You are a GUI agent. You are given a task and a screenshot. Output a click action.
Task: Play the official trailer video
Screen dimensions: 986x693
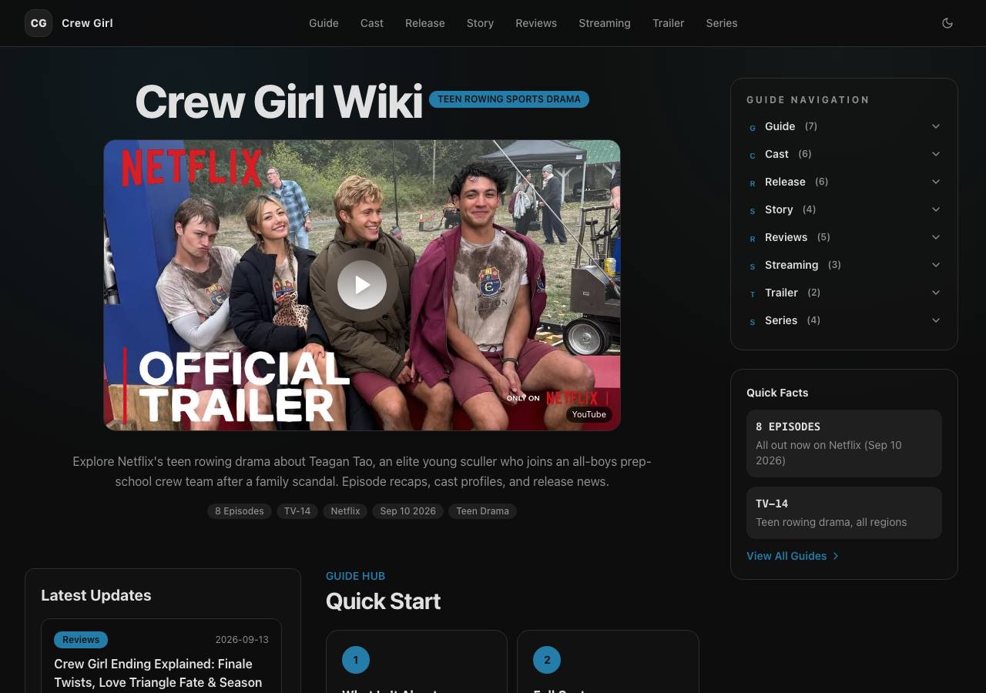pyautogui.click(x=362, y=285)
